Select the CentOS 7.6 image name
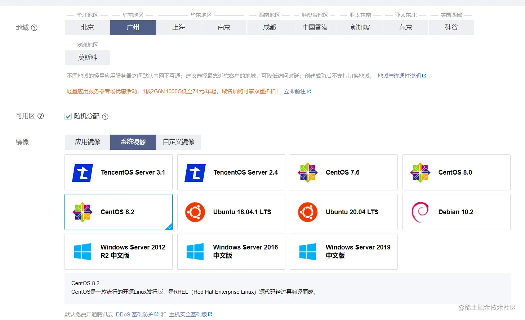Image resolution: width=525 pixels, height=320 pixels. coord(343,172)
